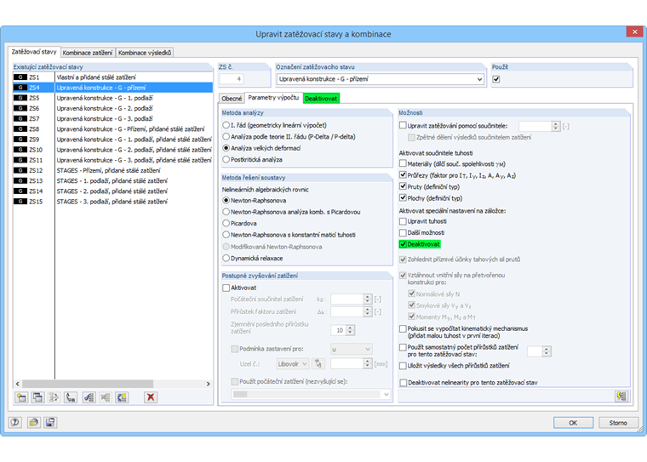The image size is (647, 462).
Task: Open the Obecné tab
Action: point(232,99)
